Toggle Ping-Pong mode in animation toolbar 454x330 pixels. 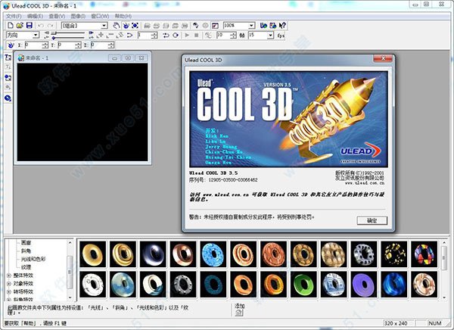point(166,36)
